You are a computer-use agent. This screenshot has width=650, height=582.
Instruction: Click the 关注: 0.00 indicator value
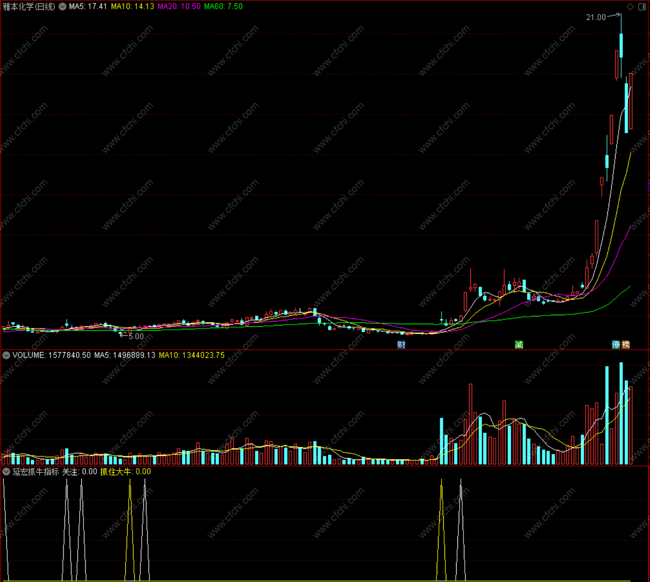80,471
